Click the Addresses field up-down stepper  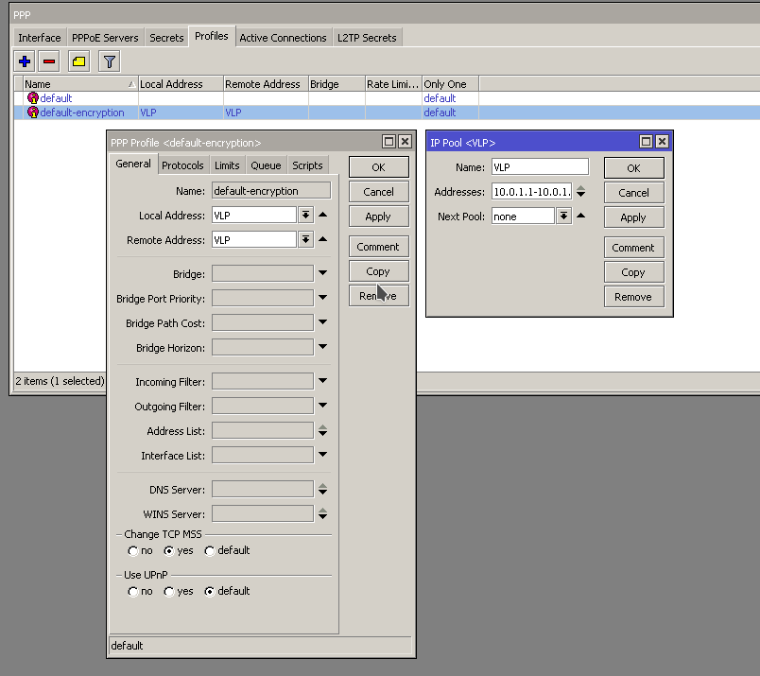pyautogui.click(x=580, y=192)
